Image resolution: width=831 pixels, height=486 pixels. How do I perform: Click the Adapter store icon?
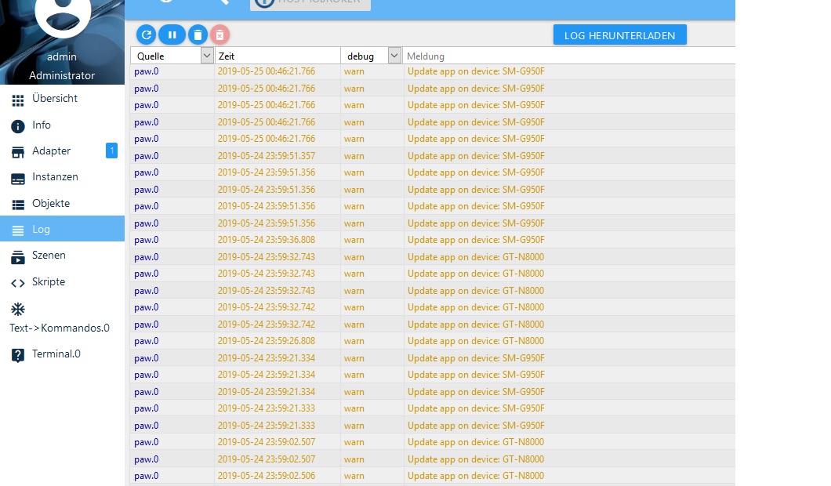click(18, 153)
